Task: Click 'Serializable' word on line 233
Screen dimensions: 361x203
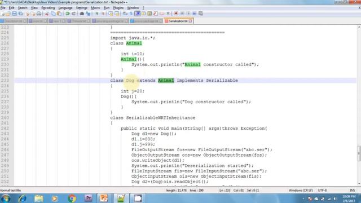Action: pyautogui.click(x=222, y=80)
